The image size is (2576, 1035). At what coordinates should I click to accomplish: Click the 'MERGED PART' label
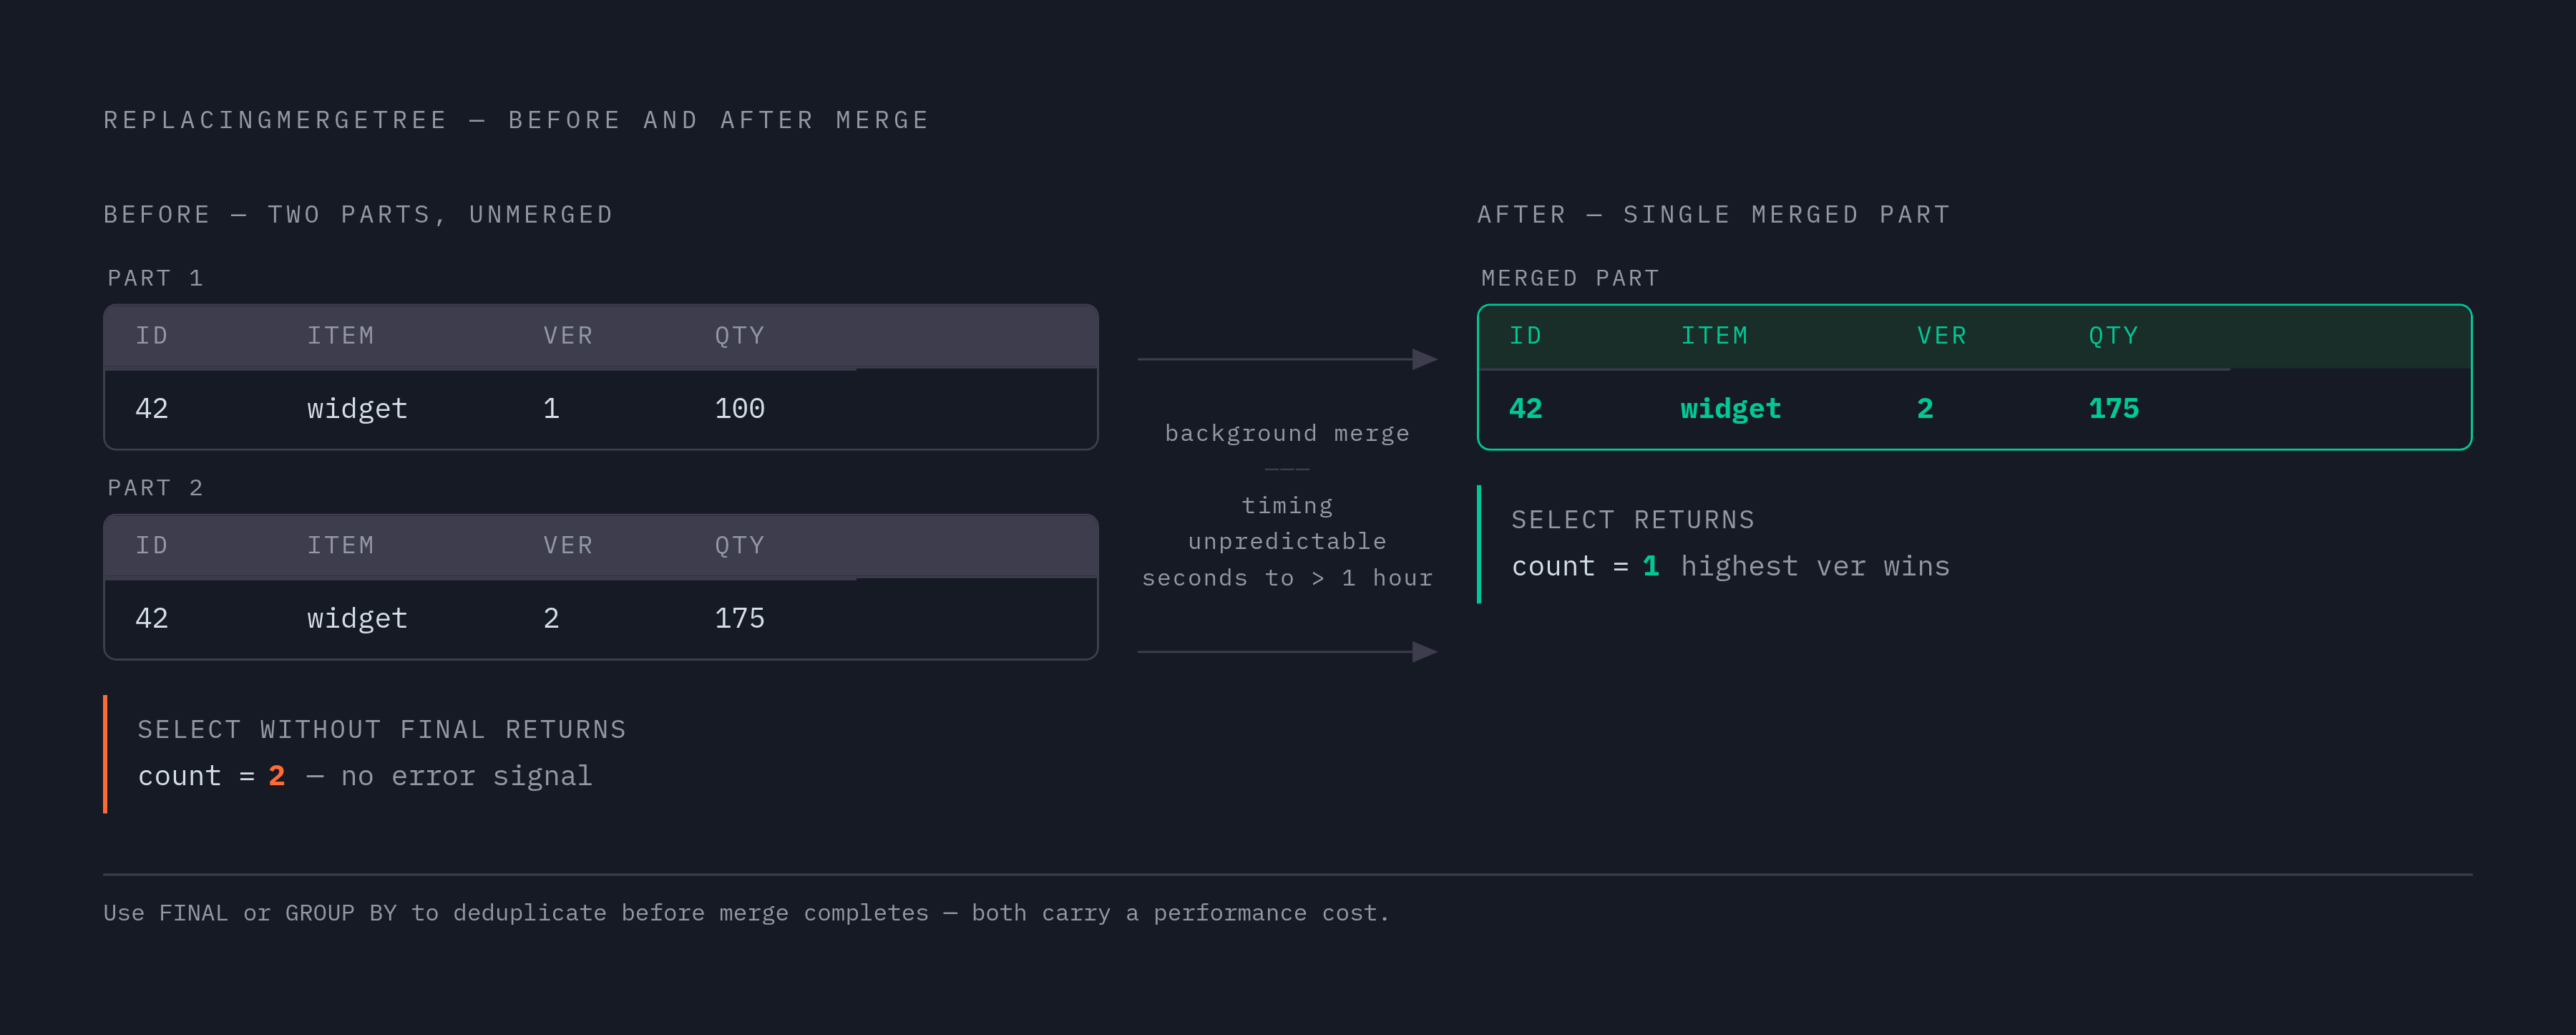(x=1570, y=278)
